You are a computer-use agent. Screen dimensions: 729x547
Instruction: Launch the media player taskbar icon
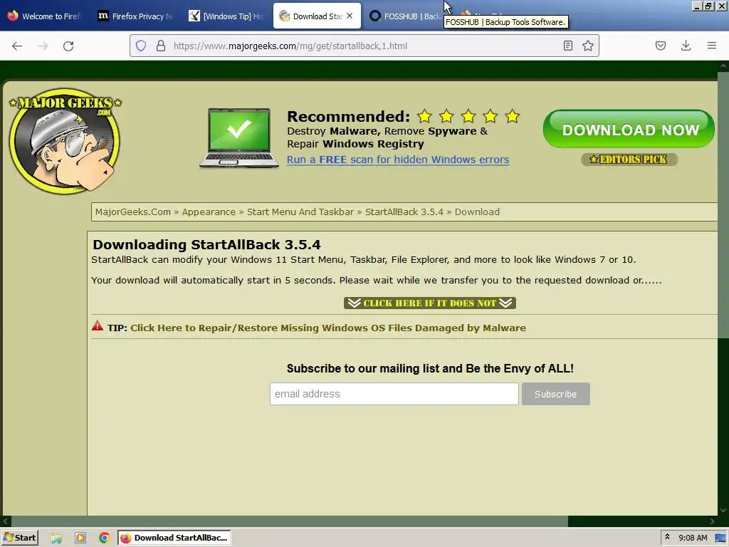coord(80,538)
